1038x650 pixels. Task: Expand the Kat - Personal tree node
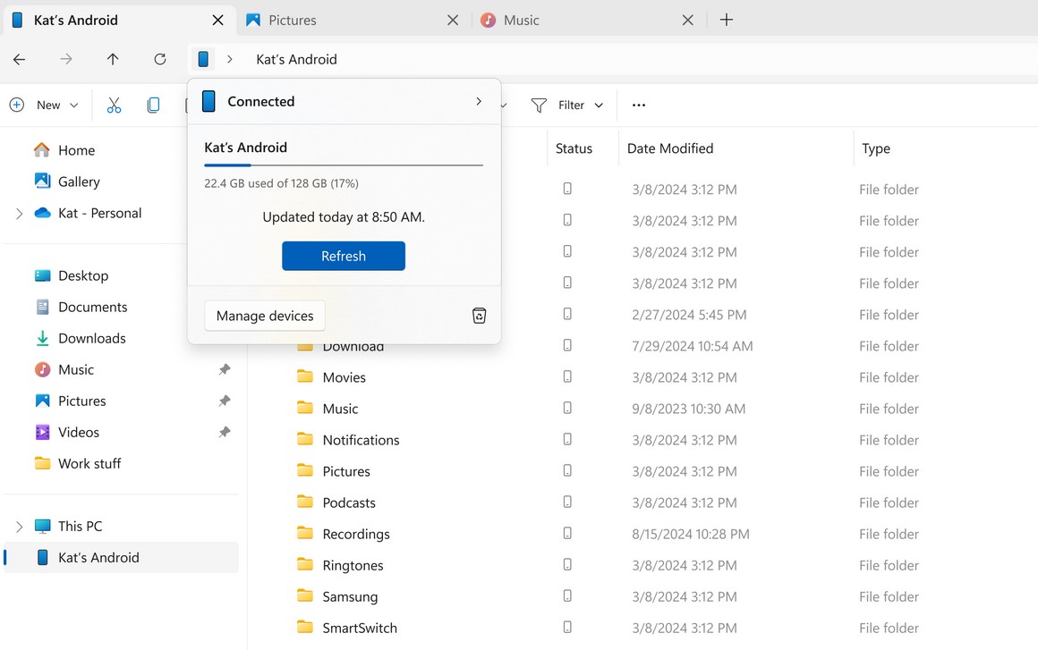pos(19,214)
